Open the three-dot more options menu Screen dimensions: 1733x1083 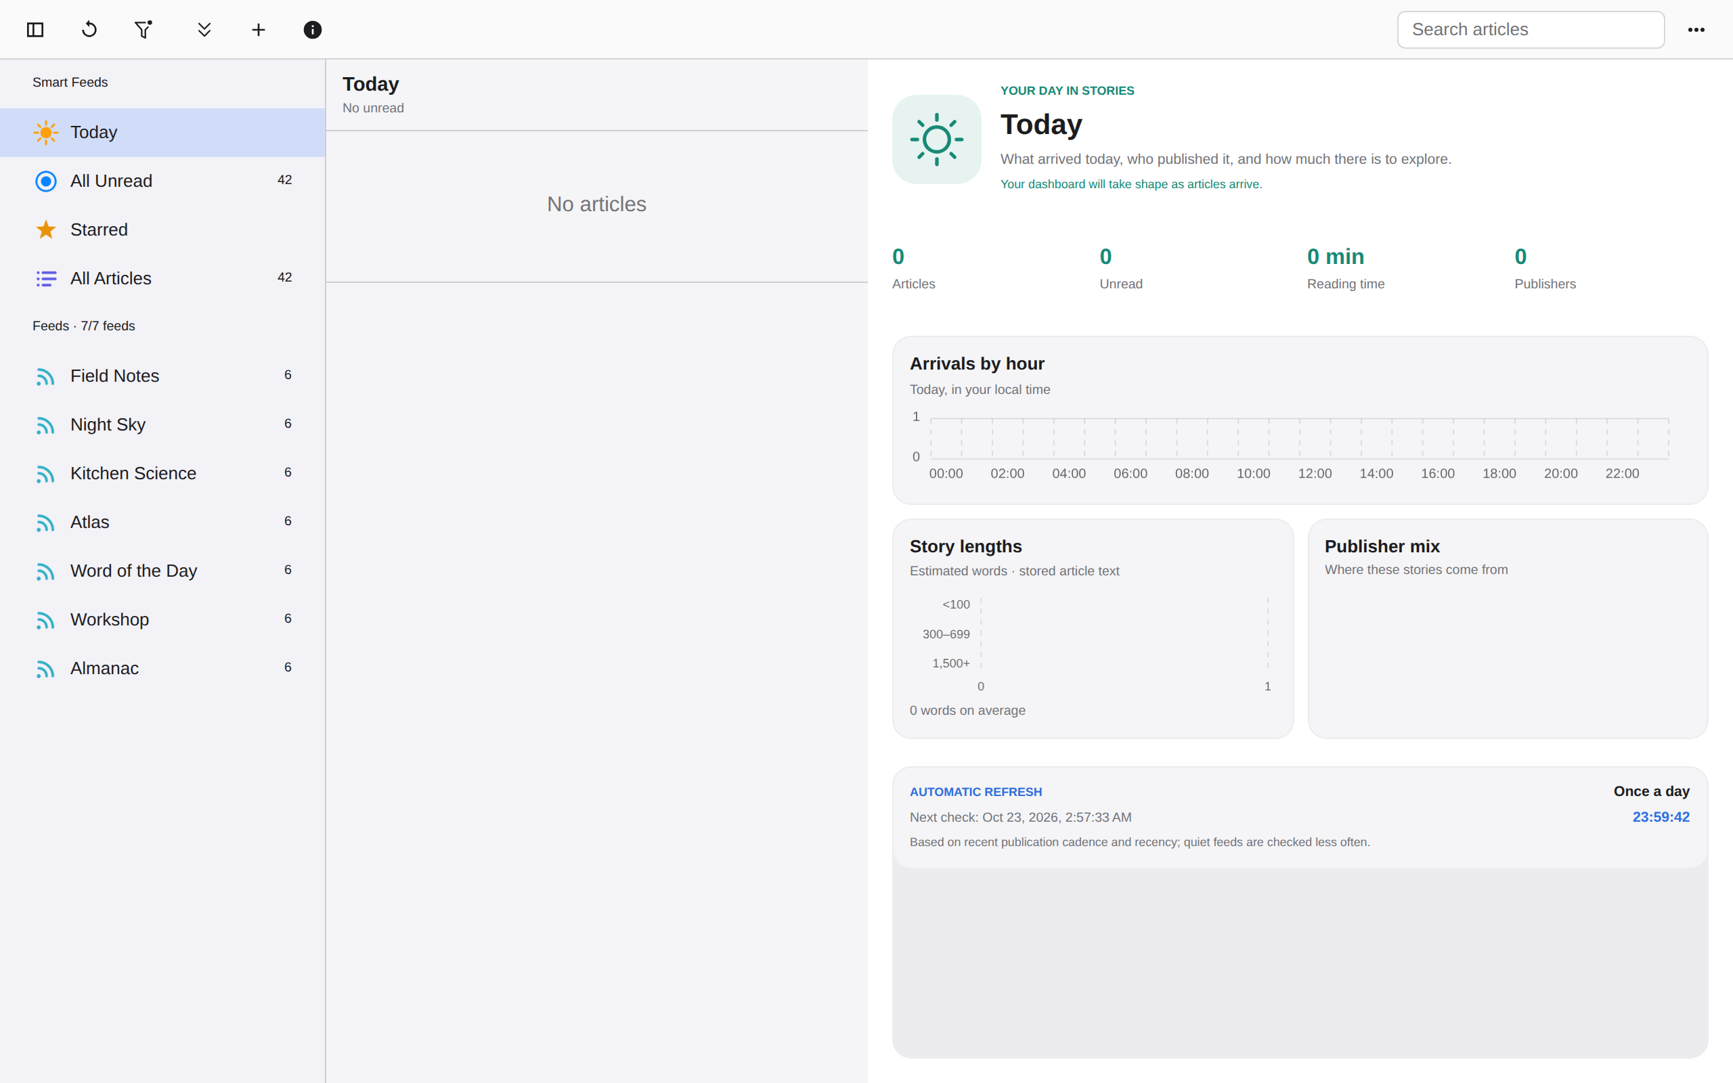tap(1696, 29)
